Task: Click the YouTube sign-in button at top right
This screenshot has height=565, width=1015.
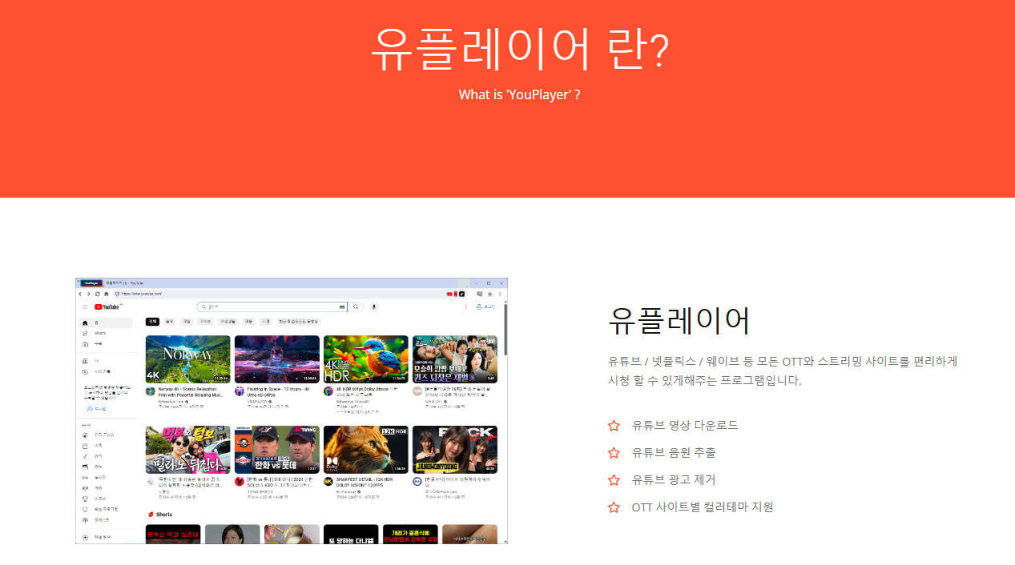Action: click(486, 307)
